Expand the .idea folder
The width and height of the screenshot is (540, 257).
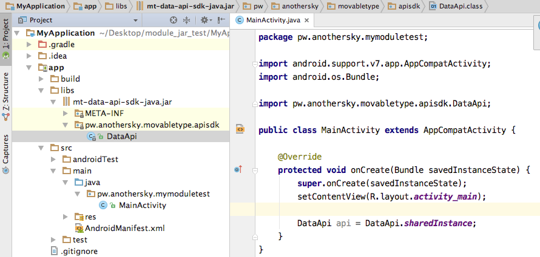tap(29, 56)
